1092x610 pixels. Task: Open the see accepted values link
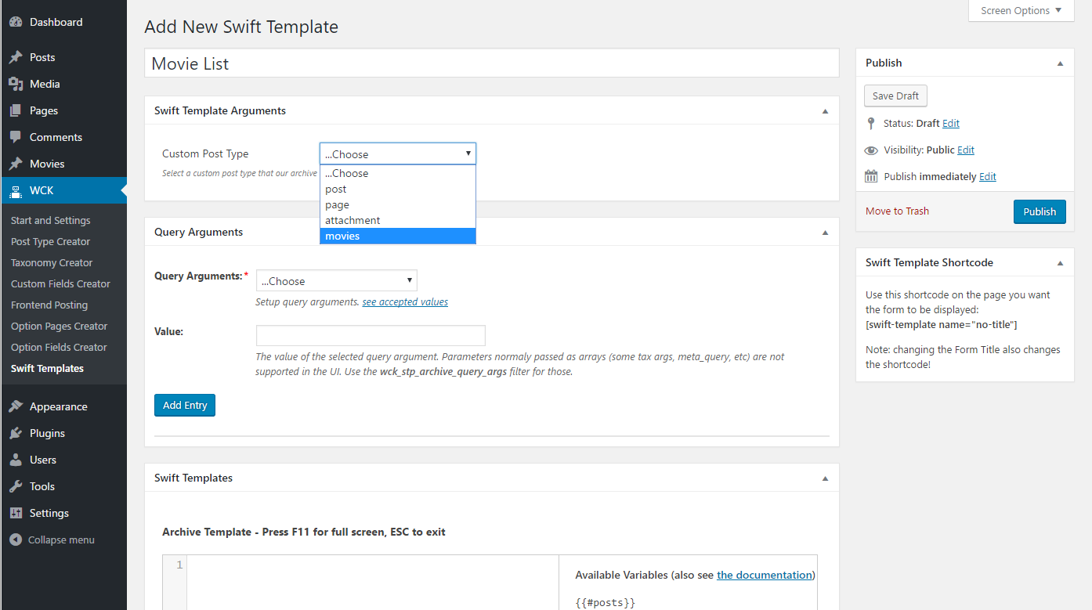(x=405, y=301)
